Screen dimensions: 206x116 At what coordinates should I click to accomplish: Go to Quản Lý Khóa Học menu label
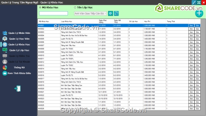[19, 44]
